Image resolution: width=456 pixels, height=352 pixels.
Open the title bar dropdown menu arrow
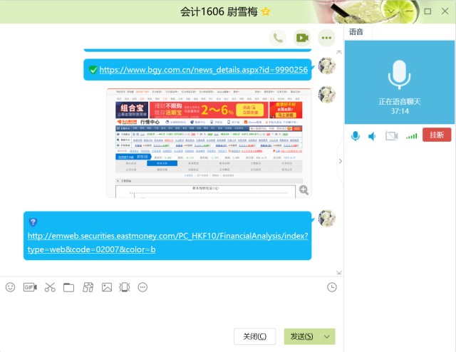tap(391, 11)
